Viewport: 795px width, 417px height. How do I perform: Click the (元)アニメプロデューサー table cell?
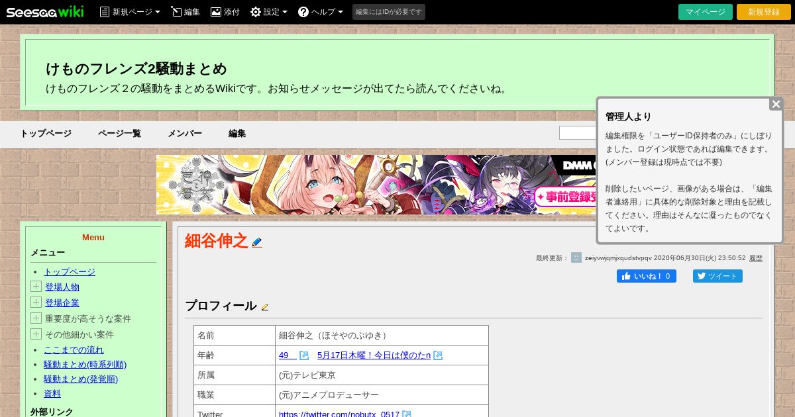tap(382, 395)
